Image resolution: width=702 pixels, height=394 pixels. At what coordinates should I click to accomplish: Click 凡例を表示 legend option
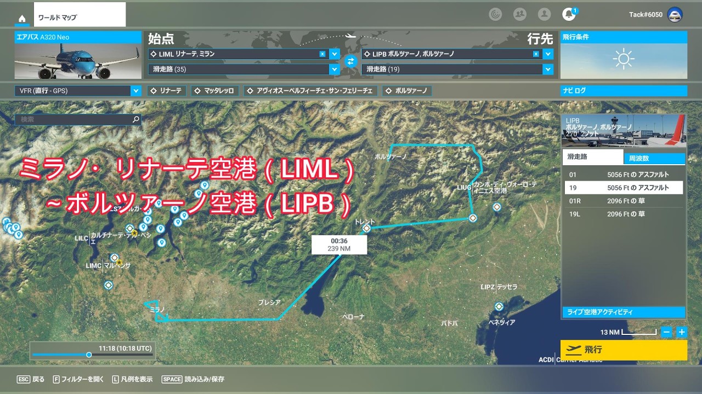(x=132, y=379)
